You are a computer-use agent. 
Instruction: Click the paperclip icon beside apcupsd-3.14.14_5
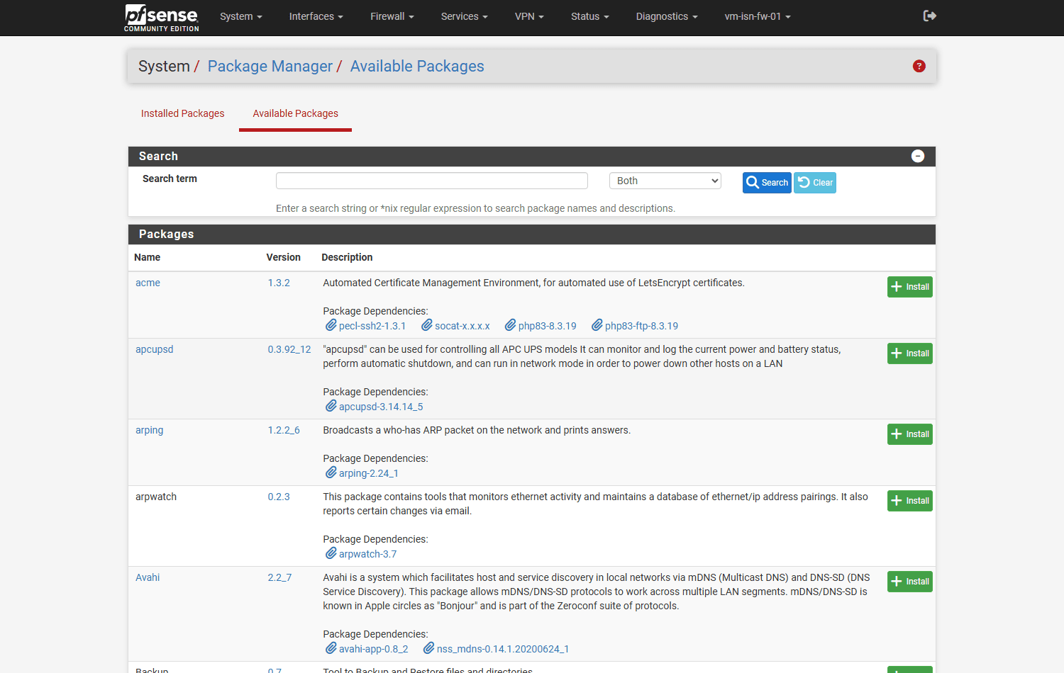[x=331, y=406]
